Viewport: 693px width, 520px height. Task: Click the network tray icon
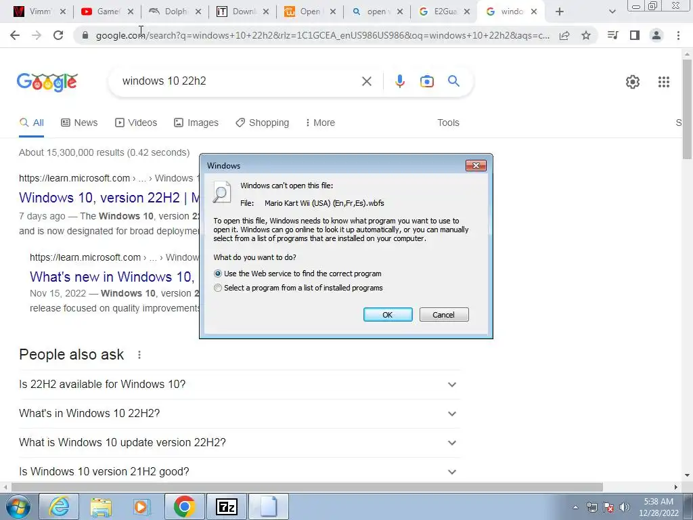[591, 507]
